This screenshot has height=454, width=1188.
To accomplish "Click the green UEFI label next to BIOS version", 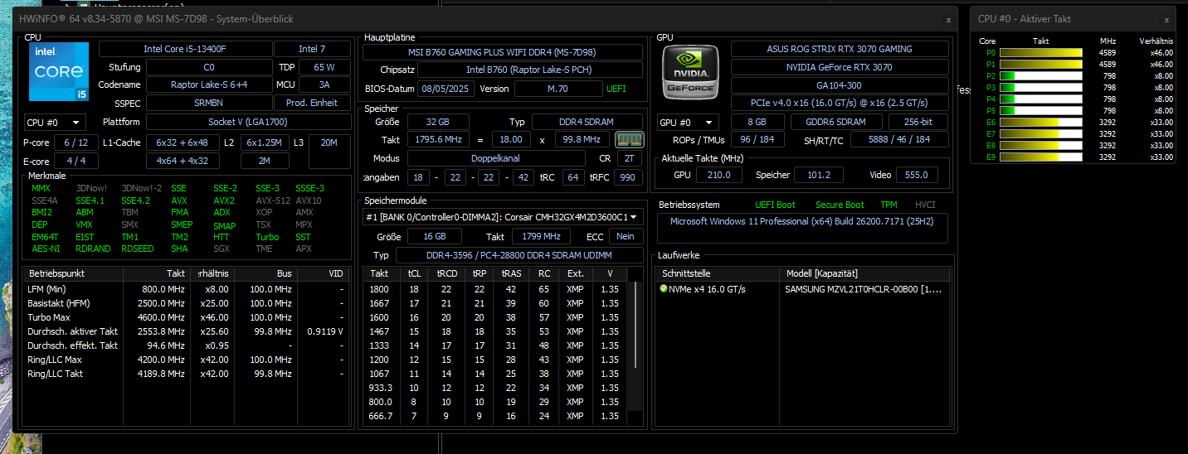I will point(616,89).
